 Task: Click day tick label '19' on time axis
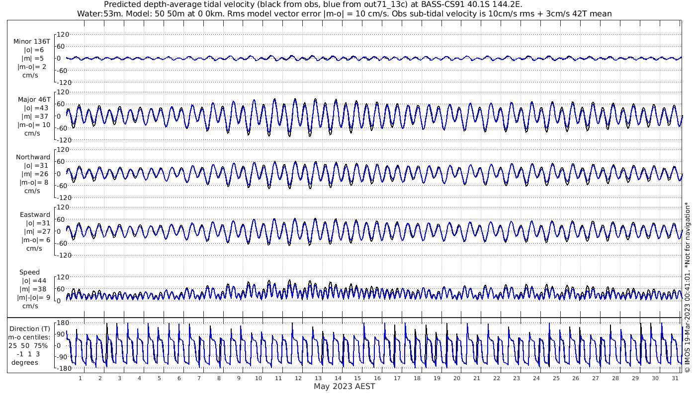pos(437,378)
